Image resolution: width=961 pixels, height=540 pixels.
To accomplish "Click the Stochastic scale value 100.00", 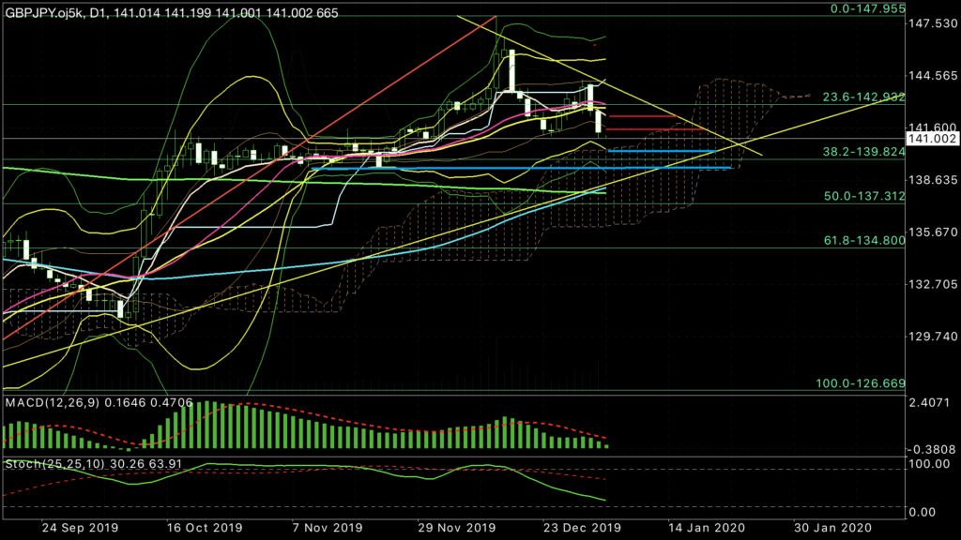I will point(930,464).
